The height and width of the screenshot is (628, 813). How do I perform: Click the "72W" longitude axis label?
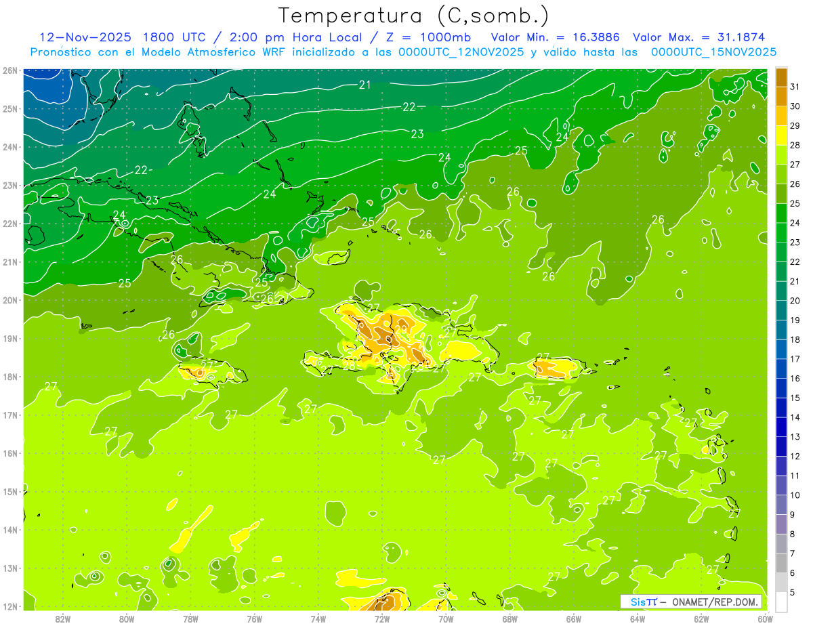coord(382,618)
